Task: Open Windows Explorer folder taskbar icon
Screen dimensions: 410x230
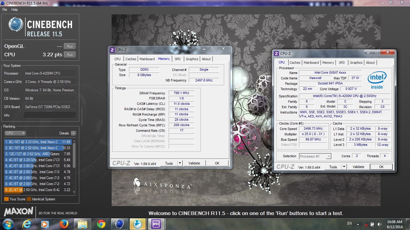Action: (x=82, y=224)
